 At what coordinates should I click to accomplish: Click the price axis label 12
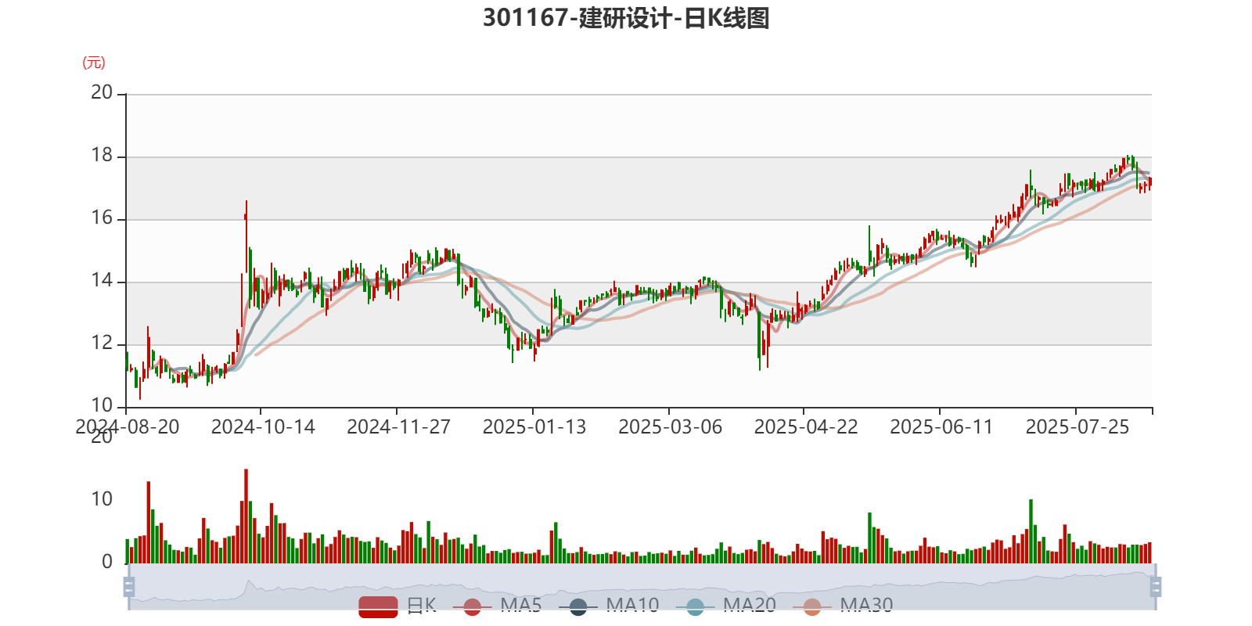click(102, 343)
